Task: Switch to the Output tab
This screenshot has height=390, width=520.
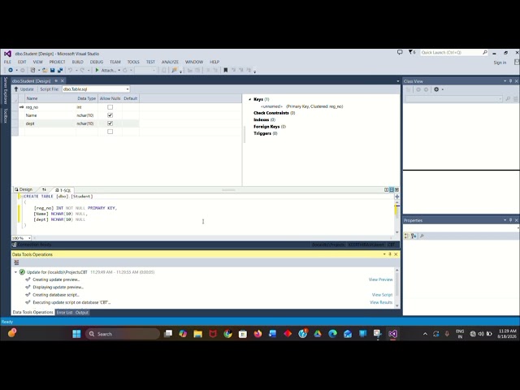Action: pos(82,312)
